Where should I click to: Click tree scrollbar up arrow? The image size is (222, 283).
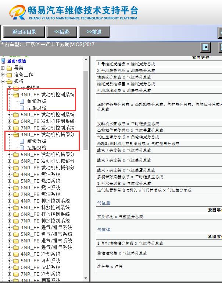click(x=86, y=59)
